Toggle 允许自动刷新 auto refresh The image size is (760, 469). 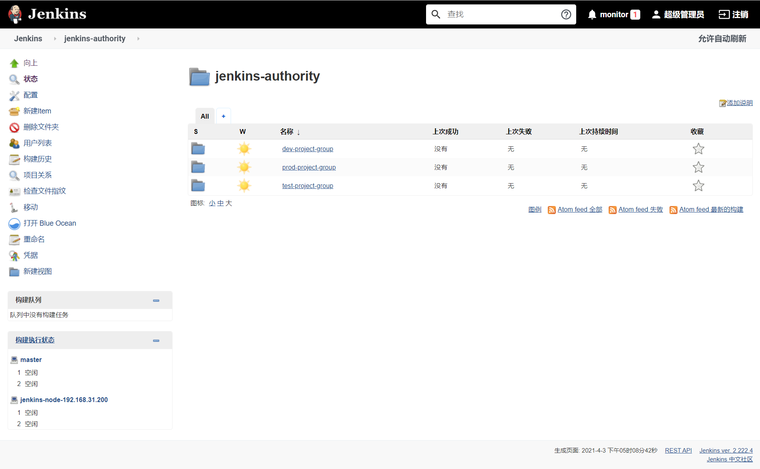722,38
